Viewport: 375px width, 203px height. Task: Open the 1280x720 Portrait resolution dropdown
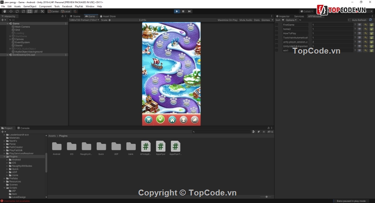(x=84, y=20)
